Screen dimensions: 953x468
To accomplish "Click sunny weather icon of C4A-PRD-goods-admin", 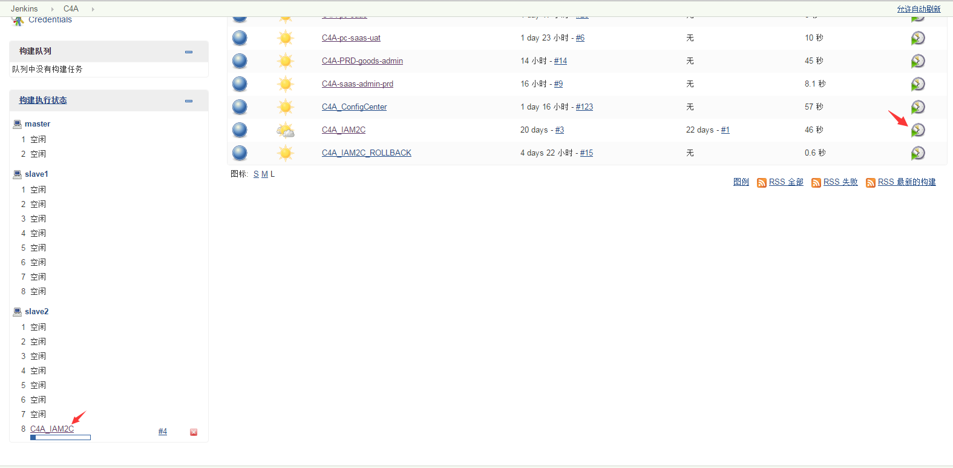I will [x=286, y=61].
